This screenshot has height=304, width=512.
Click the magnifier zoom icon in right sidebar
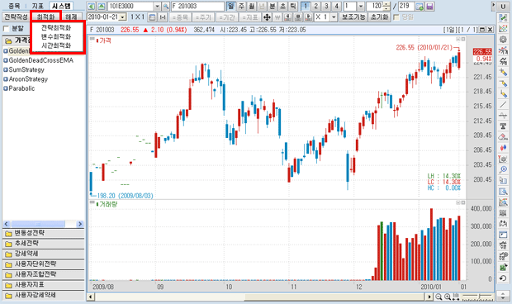tap(503, 169)
